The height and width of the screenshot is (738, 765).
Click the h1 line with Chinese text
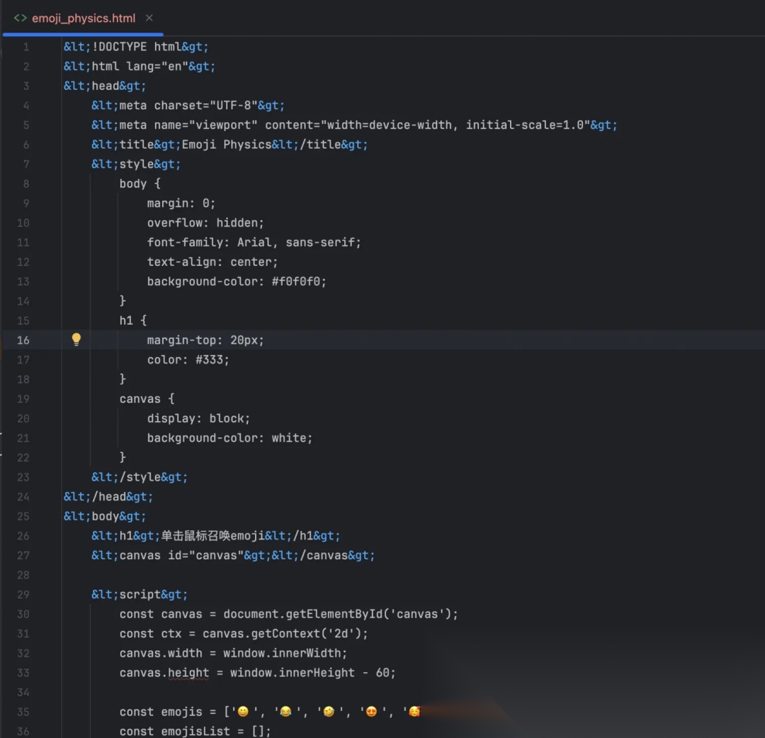pyautogui.click(x=215, y=536)
